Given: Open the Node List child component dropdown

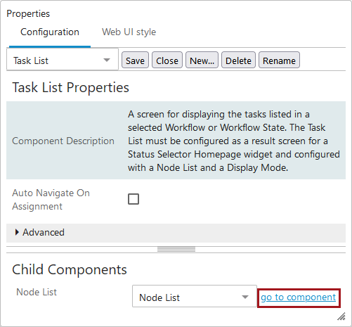Looking at the screenshot, I should point(195,296).
